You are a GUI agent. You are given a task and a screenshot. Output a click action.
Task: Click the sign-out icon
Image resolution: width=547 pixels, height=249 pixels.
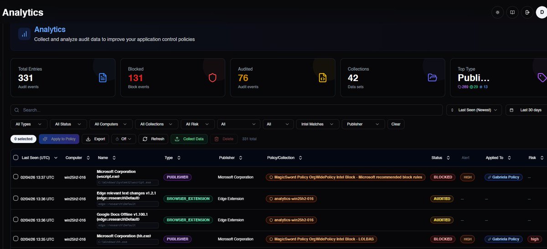pyautogui.click(x=527, y=12)
